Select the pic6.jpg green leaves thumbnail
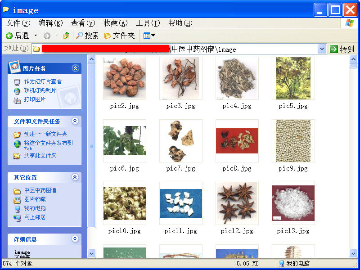This screenshot has width=360, height=270. tap(125, 140)
